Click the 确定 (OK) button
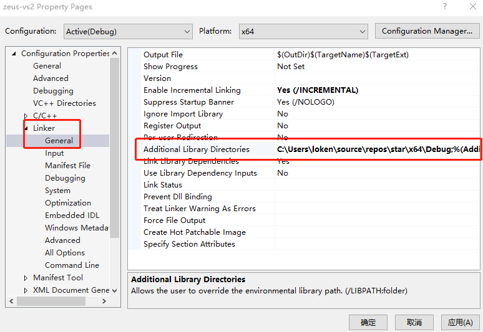Screen dimensions: 483x332 [368, 322]
